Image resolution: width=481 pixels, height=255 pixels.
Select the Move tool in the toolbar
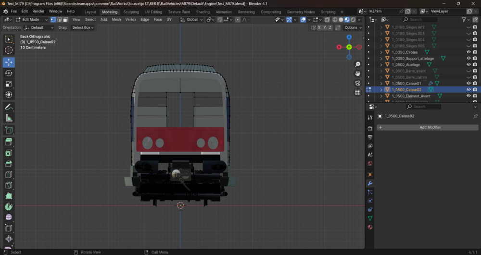coord(9,62)
